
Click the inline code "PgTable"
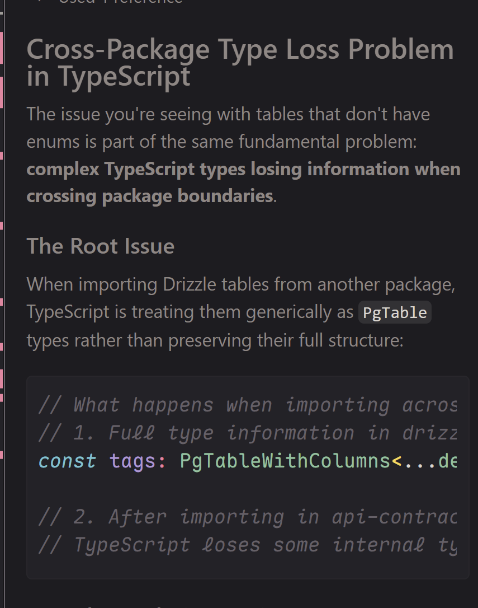[395, 312]
